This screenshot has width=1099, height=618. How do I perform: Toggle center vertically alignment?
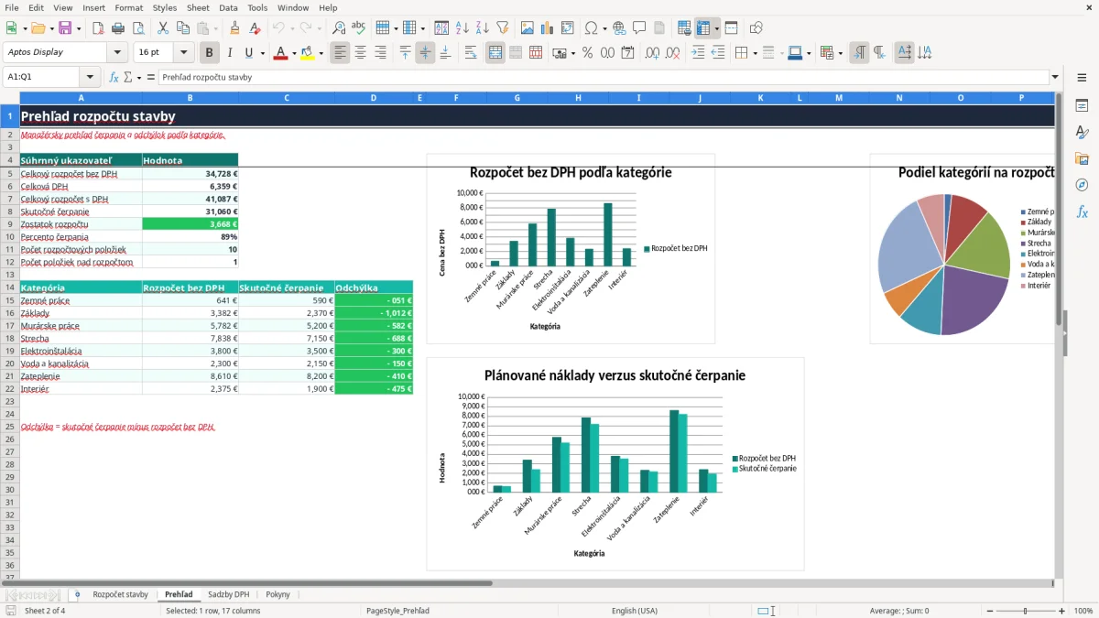425,53
